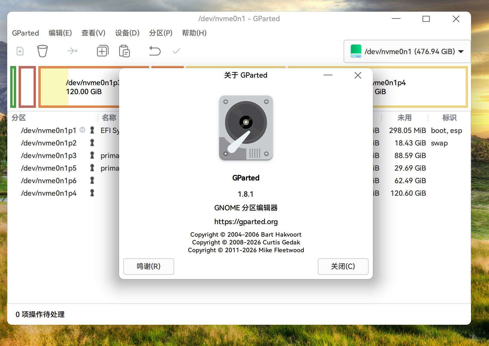The height and width of the screenshot is (346, 489).
Task: Open the 分区(P) menu
Action: coord(161,33)
